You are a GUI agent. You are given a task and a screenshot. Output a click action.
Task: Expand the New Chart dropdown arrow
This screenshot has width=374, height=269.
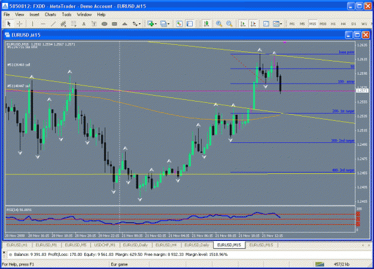click(x=156, y=24)
